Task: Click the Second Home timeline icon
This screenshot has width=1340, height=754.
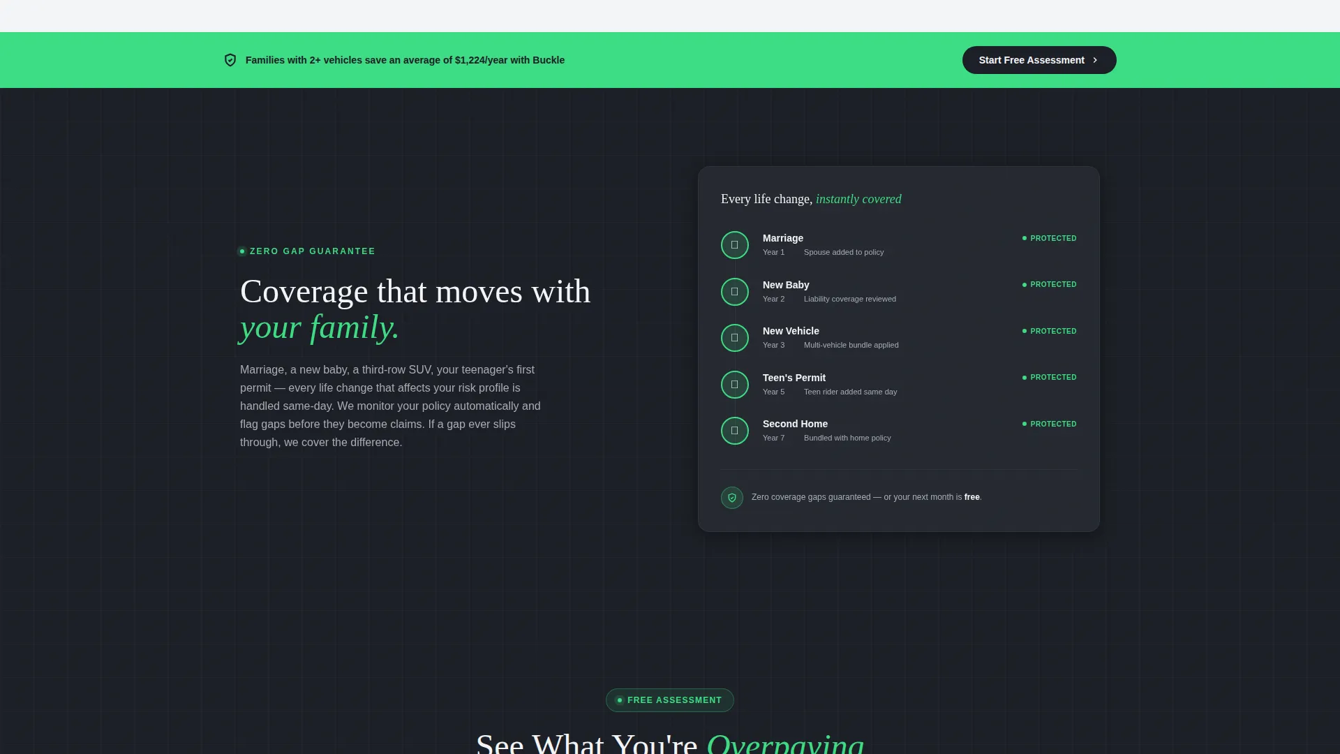Action: coord(734,431)
